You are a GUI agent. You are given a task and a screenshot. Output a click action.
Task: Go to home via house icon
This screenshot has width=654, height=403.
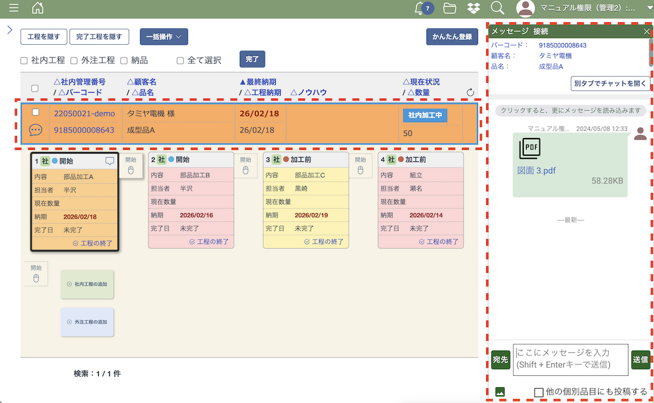click(x=38, y=8)
